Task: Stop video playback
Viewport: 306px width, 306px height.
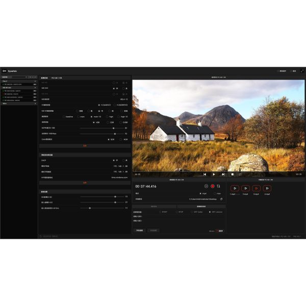Action: tap(232, 174)
